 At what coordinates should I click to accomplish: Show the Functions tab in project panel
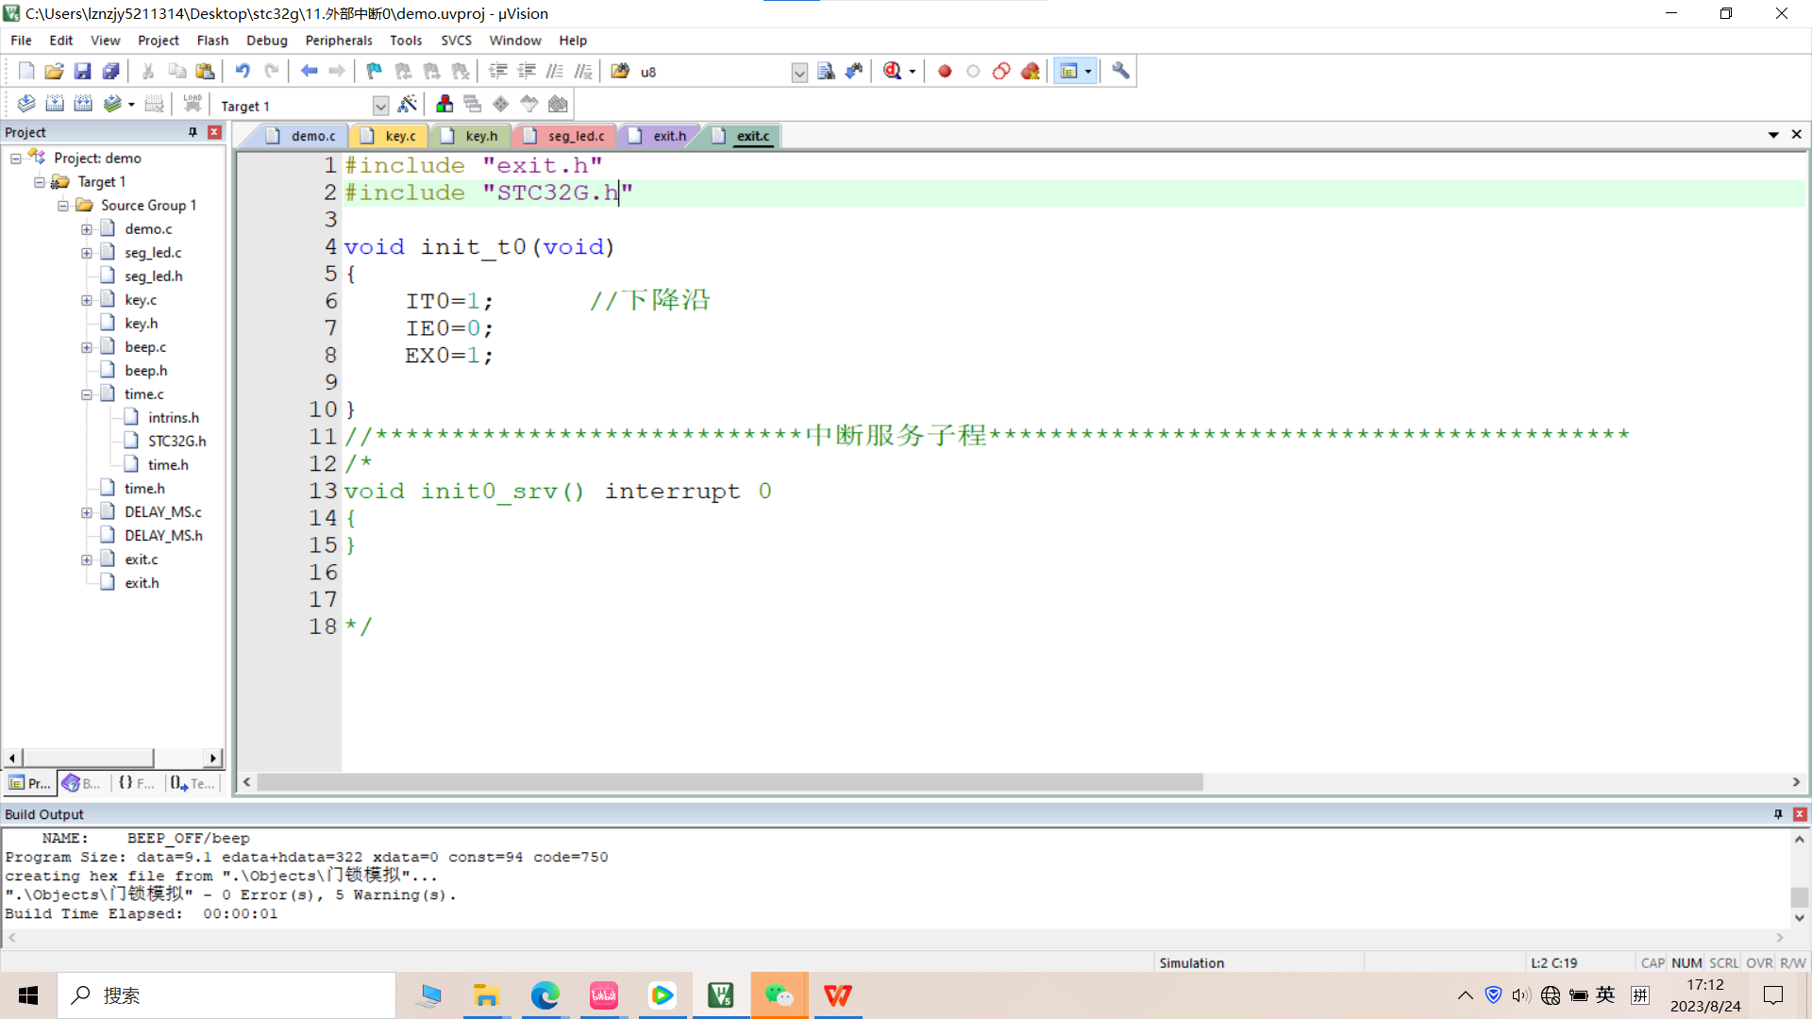click(x=137, y=783)
